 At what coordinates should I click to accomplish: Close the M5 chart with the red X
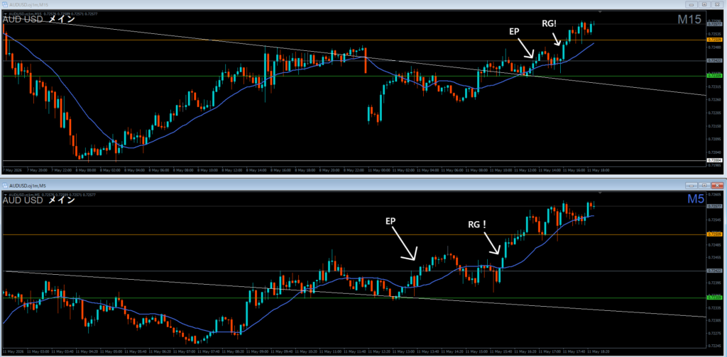tap(717, 185)
